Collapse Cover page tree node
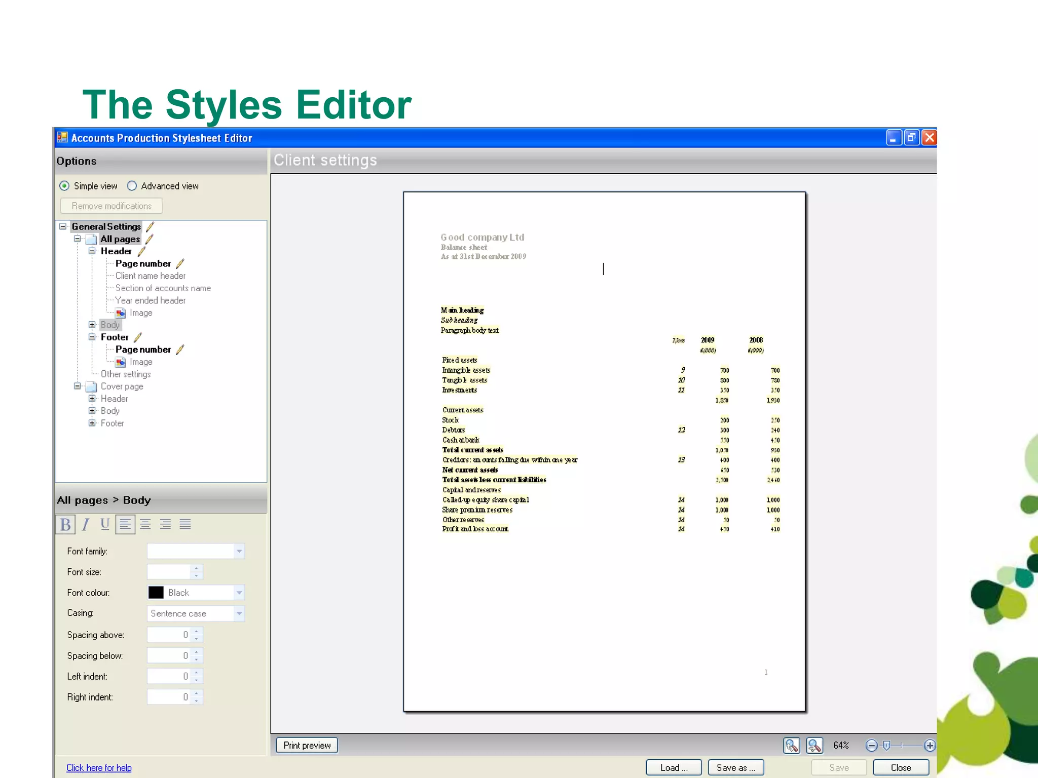This screenshot has width=1038, height=778. pos(78,386)
